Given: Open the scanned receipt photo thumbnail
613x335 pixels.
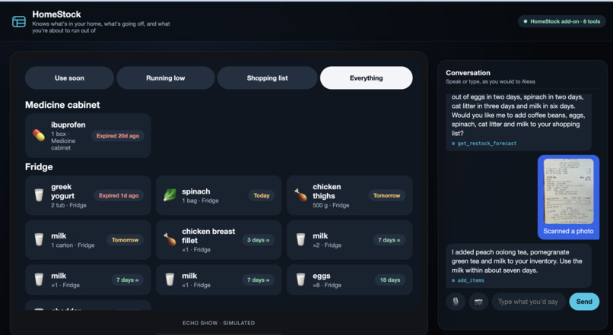Looking at the screenshot, I should tap(568, 191).
